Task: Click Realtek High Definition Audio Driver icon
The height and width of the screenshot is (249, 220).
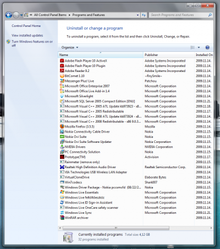Action: pyautogui.click(x=62, y=167)
